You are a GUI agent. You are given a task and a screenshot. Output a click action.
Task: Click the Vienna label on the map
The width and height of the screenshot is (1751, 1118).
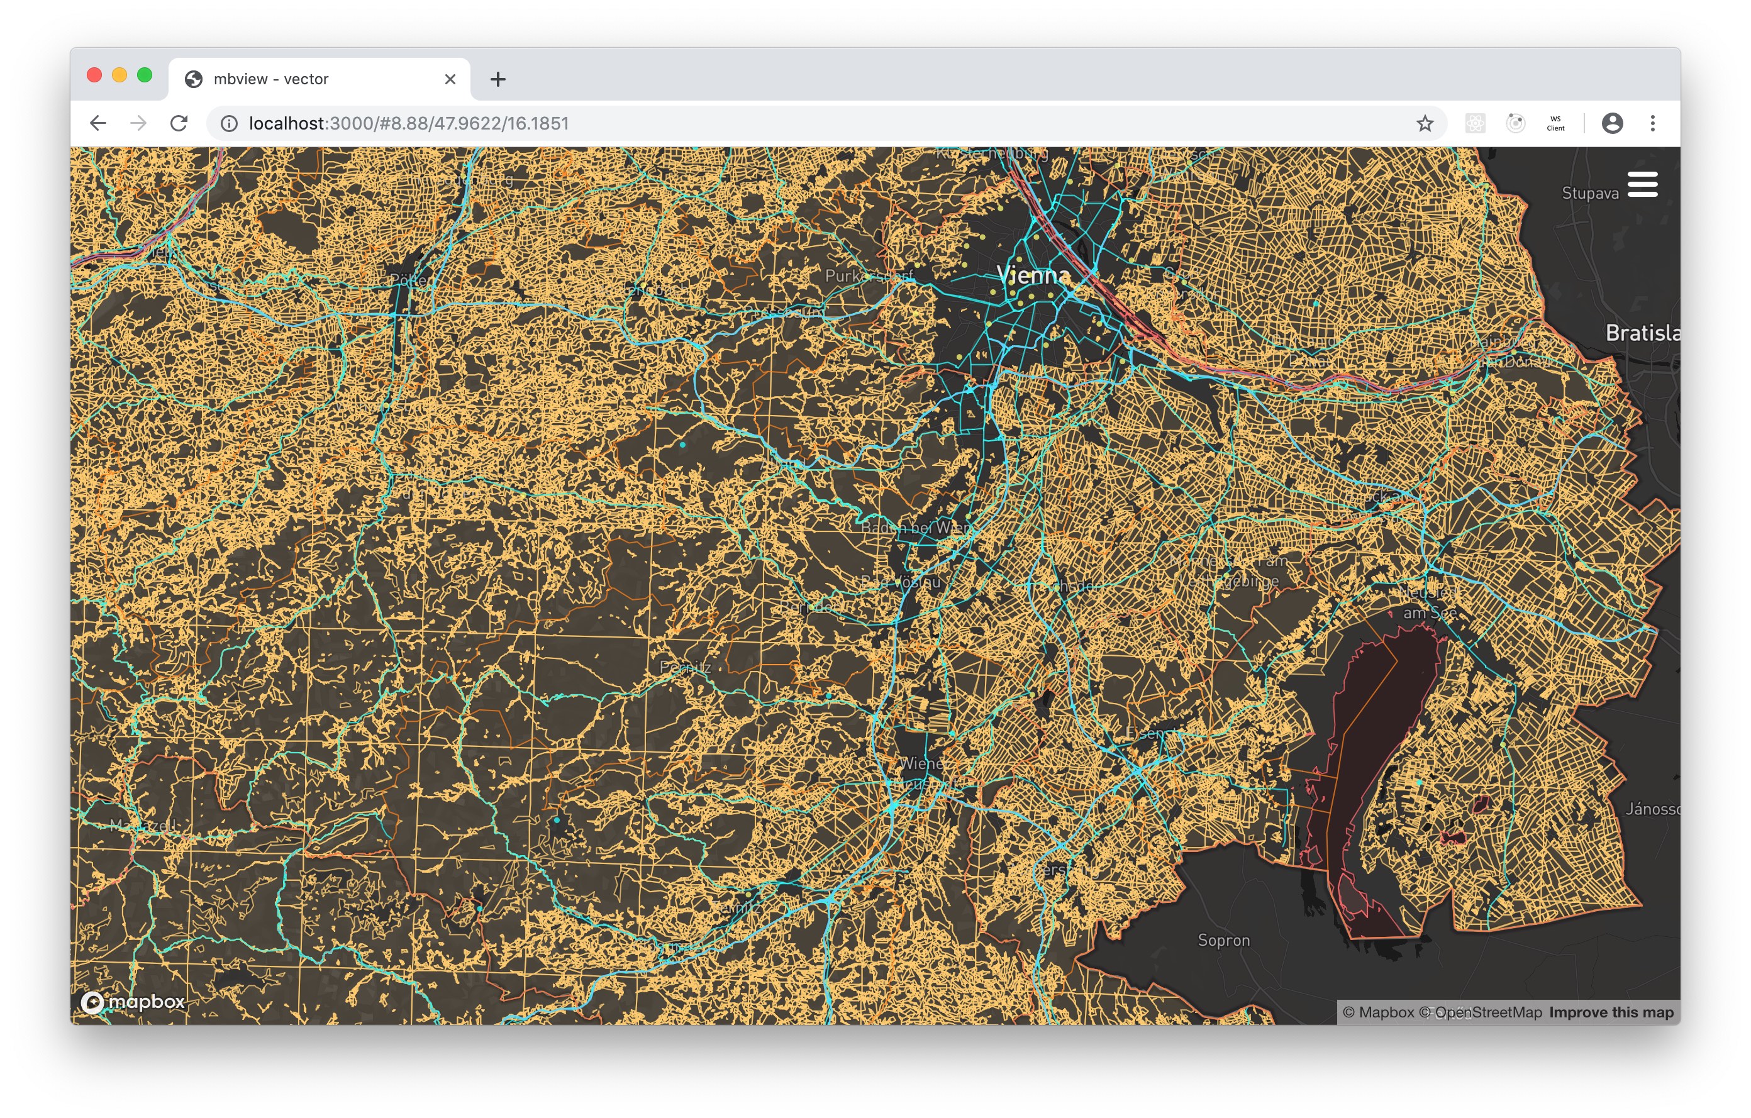pos(1033,275)
